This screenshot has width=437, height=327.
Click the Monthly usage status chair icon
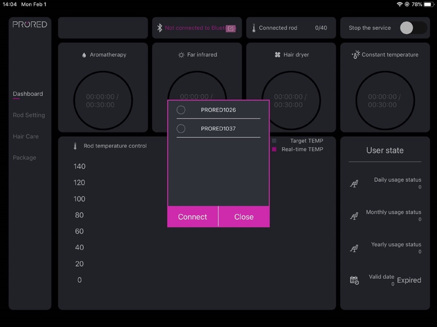point(354,216)
